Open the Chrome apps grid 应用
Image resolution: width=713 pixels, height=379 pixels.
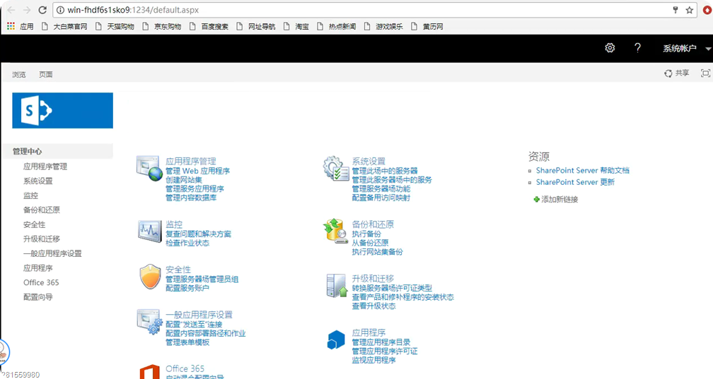pyautogui.click(x=21, y=26)
